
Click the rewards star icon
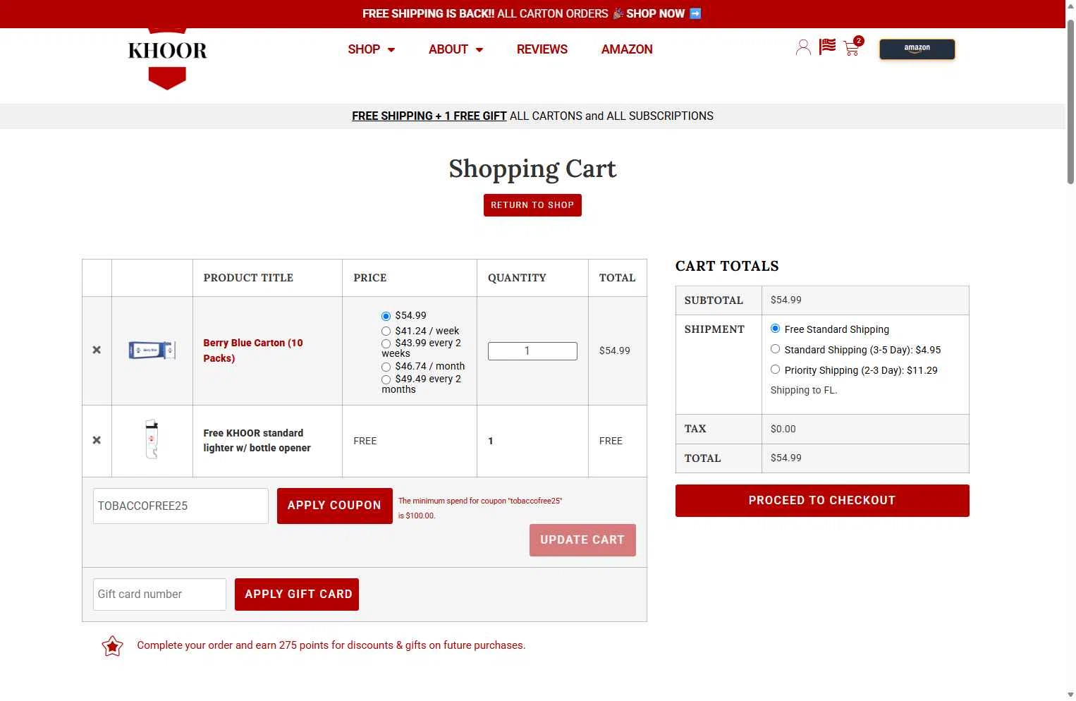pos(112,646)
